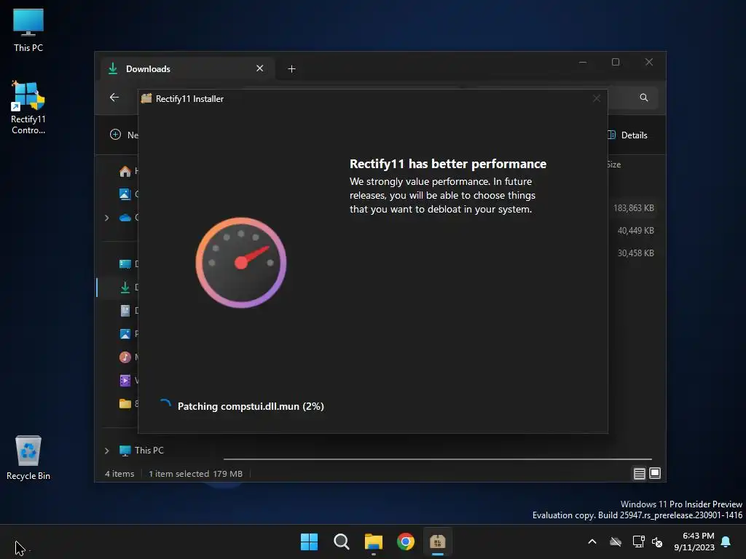
Task: Select This PC in the navigation pane
Action: 141,450
